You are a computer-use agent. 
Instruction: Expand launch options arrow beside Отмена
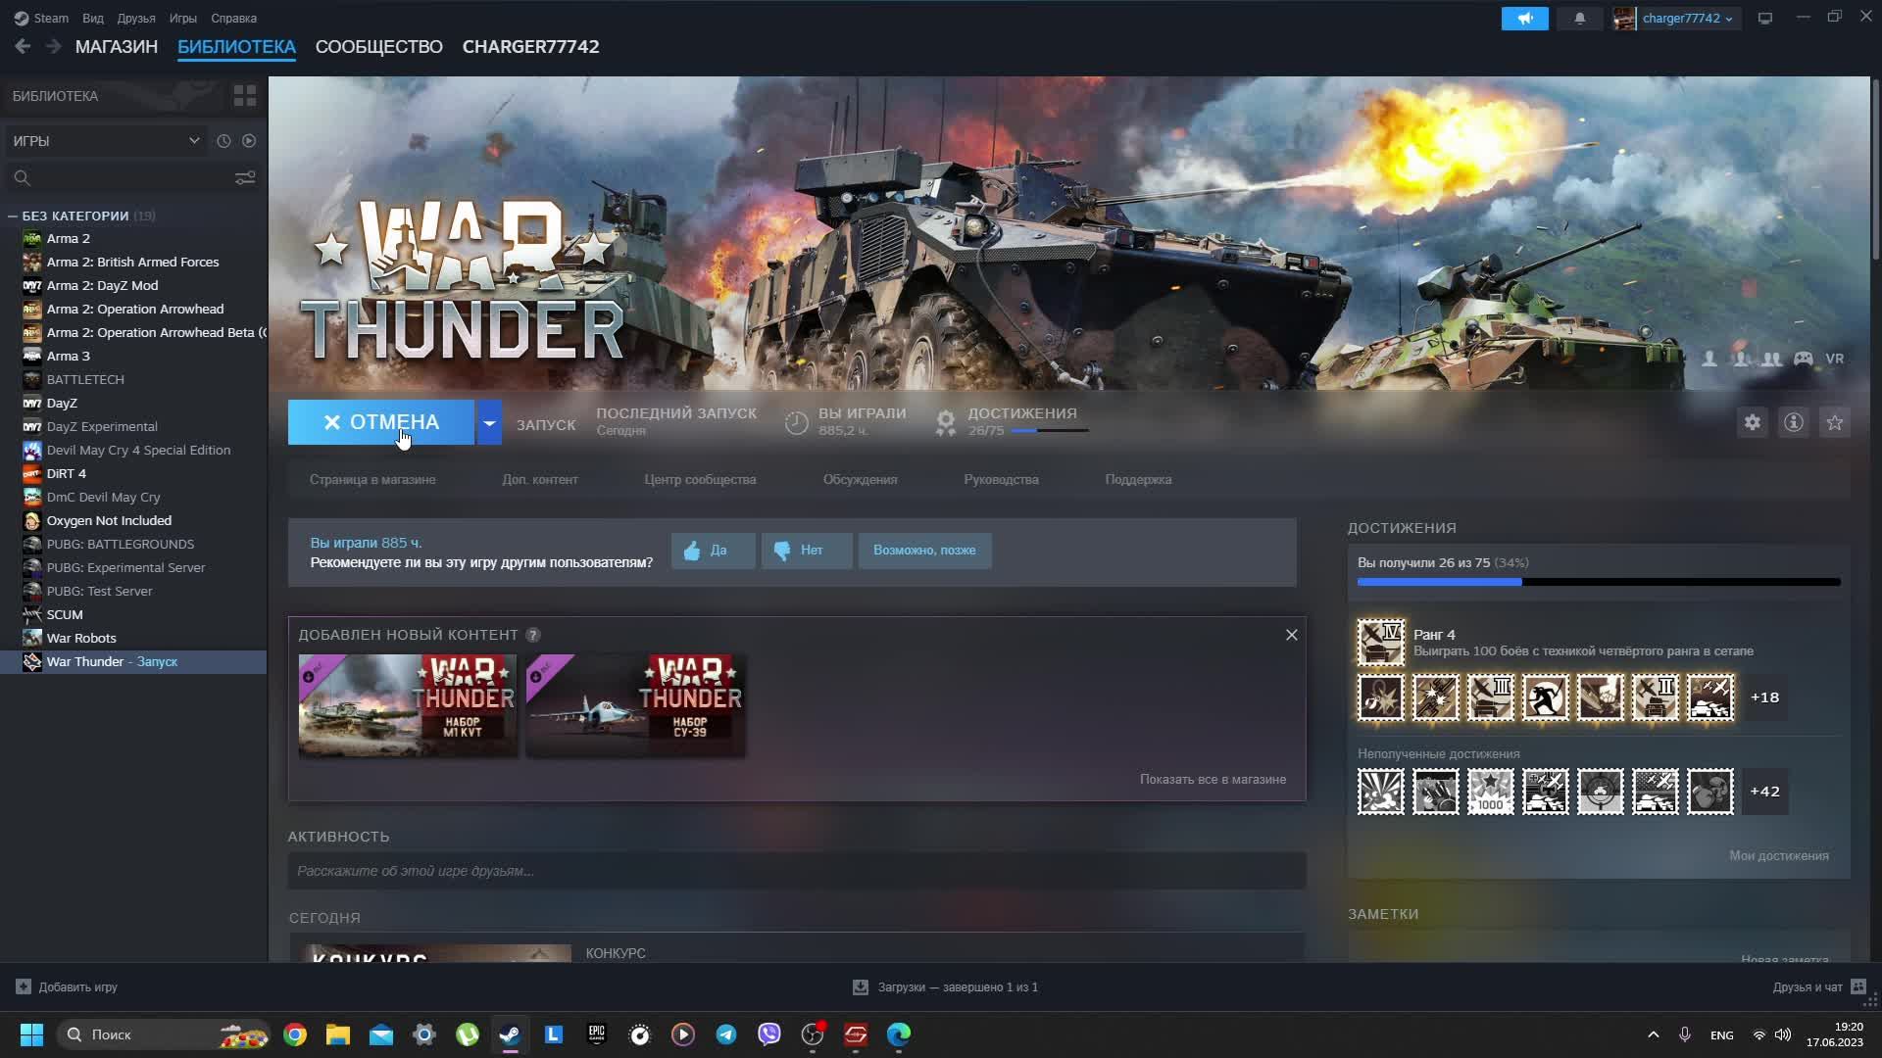[488, 422]
